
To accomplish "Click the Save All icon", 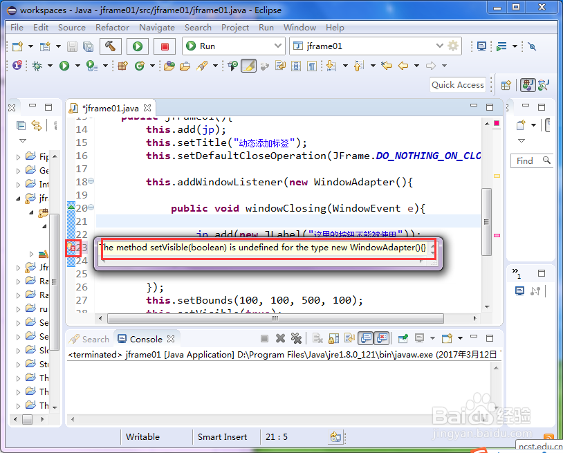I will coord(88,46).
